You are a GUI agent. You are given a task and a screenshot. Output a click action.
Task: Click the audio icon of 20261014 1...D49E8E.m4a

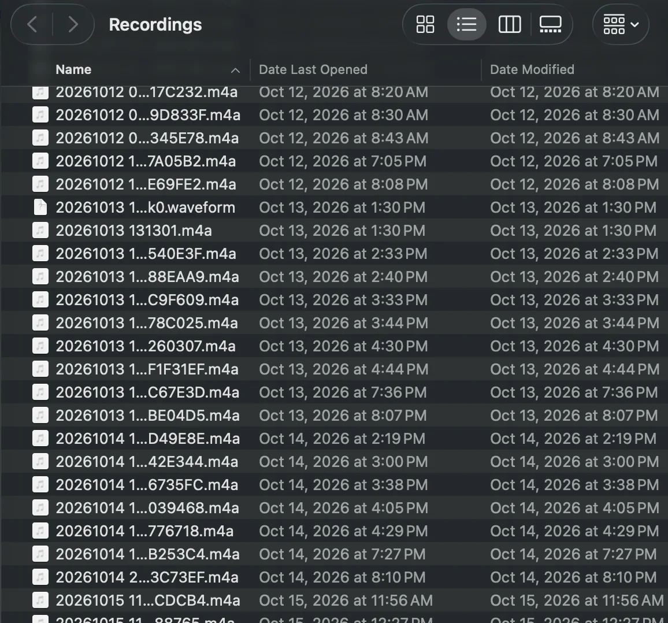(40, 439)
